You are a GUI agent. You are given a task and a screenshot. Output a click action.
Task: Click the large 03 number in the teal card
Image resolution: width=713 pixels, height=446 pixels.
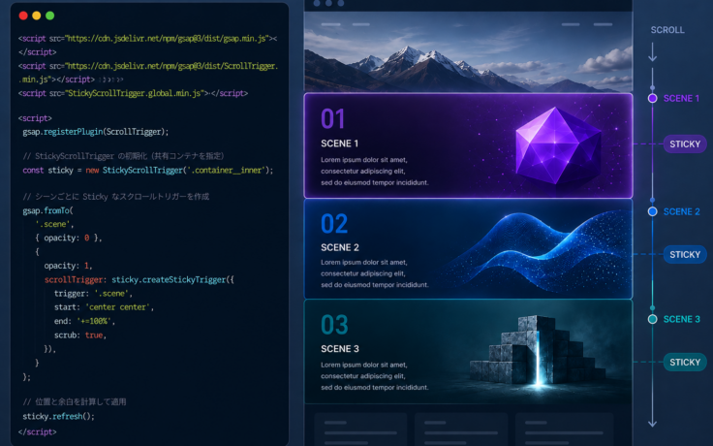click(334, 325)
